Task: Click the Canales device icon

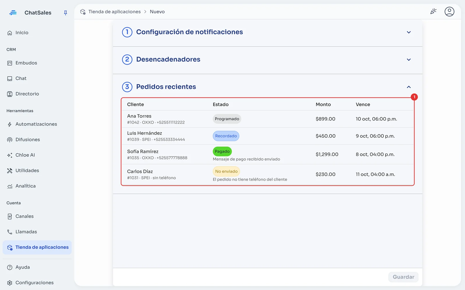Action: tap(10, 216)
